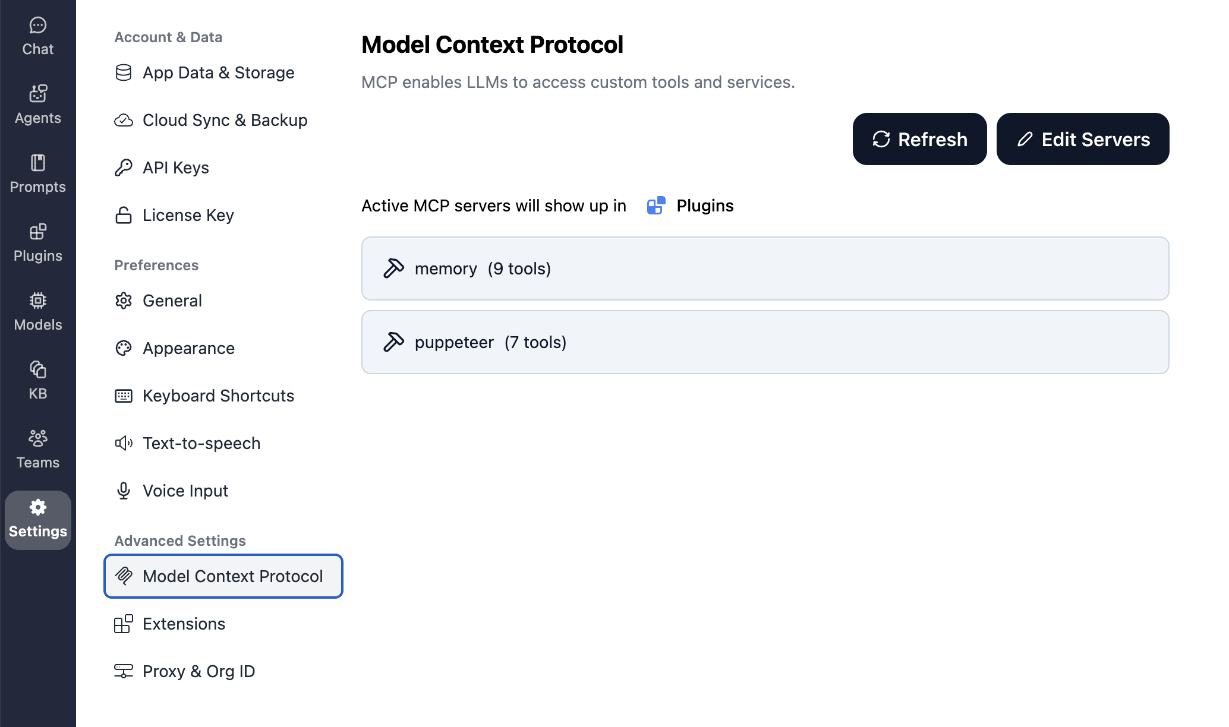1229x727 pixels.
Task: Open Appearance preferences
Action: coord(188,348)
